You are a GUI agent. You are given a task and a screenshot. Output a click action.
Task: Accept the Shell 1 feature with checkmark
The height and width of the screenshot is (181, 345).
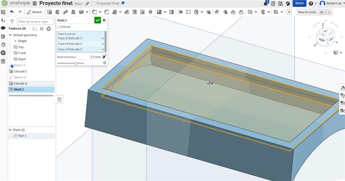click(x=97, y=20)
